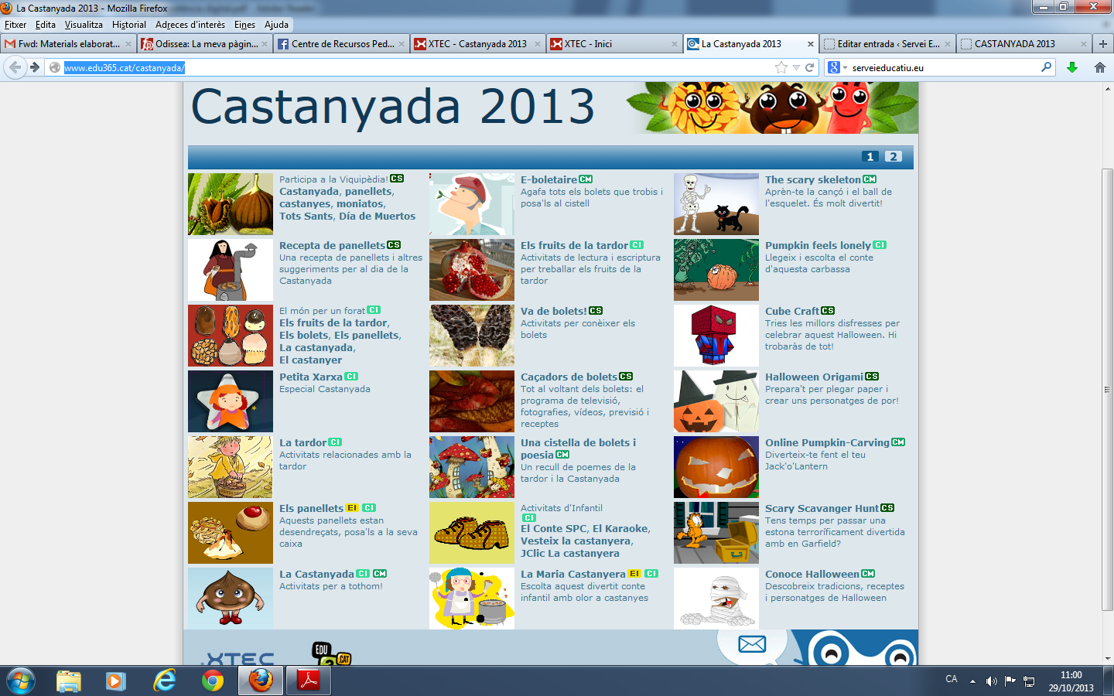
Task: Close the Centre de Recursos Ped tab
Action: (402, 44)
